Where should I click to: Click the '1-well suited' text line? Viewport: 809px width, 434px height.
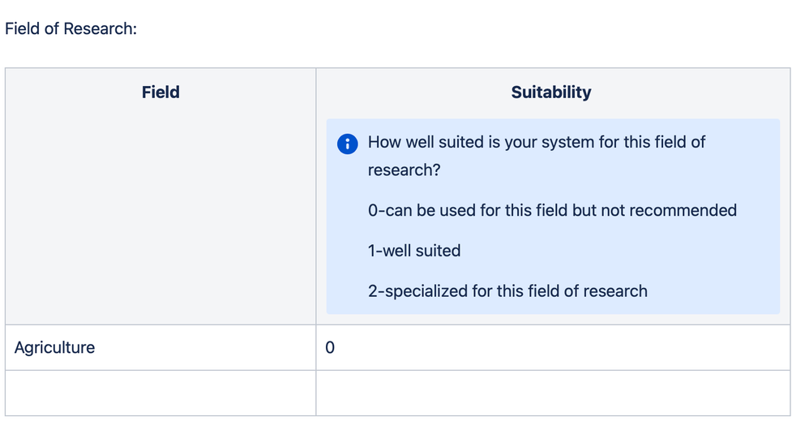tap(413, 251)
